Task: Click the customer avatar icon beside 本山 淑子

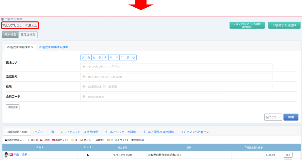Action: point(6,155)
